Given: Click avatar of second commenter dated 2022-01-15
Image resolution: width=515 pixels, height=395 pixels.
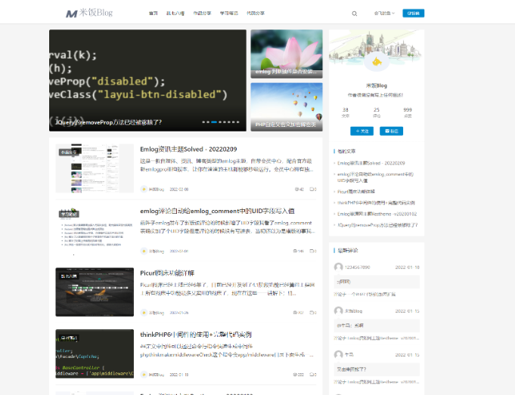Looking at the screenshot, I should 338,310.
